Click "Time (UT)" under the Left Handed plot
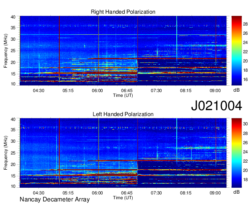The width and height of the screenshot is (252, 204). click(123, 198)
